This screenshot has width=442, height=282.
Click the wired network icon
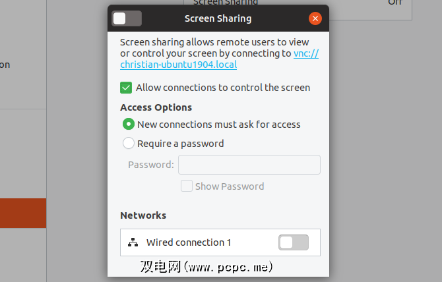[133, 242]
